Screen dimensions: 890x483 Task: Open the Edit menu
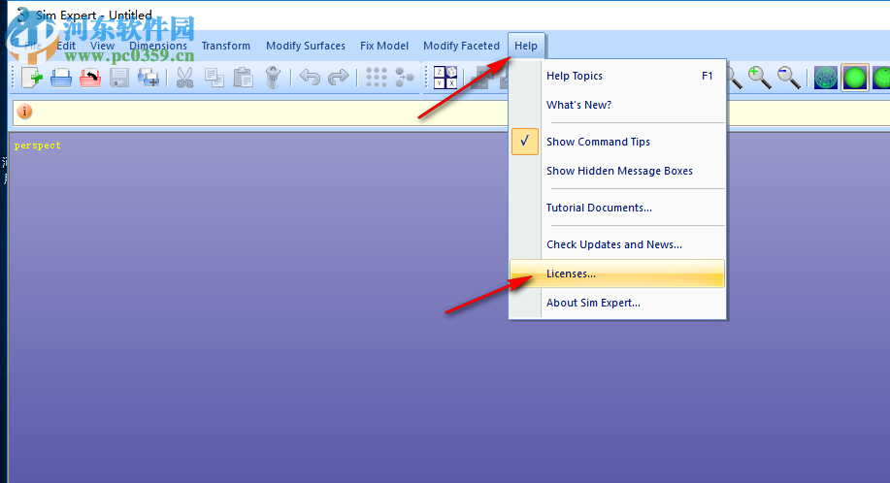pyautogui.click(x=66, y=46)
